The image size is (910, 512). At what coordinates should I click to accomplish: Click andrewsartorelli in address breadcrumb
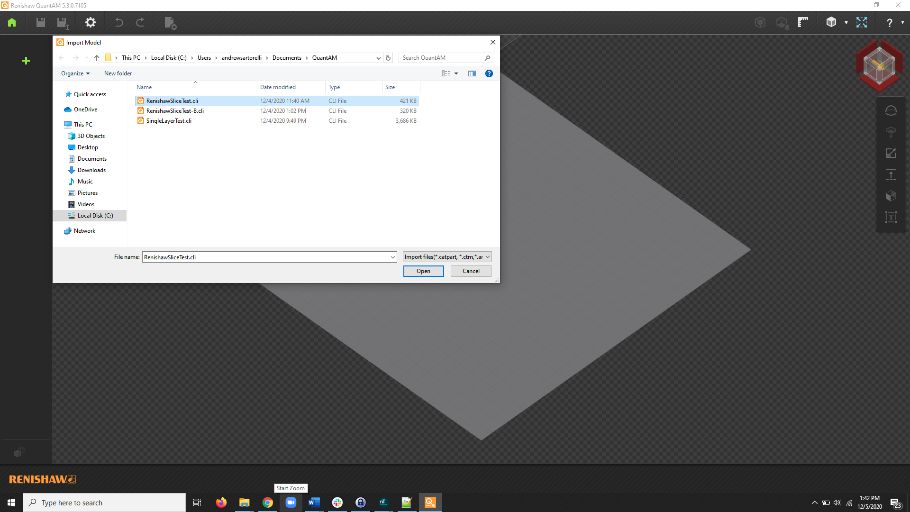[242, 58]
